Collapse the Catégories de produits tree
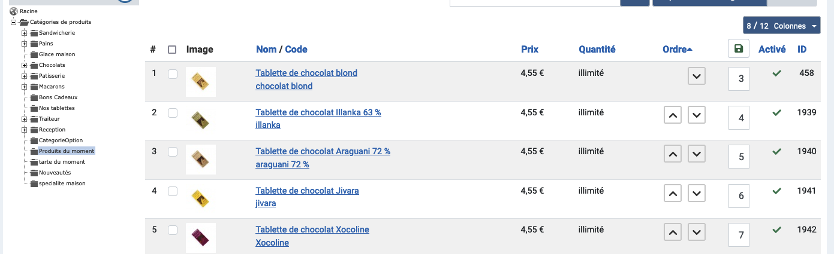The height and width of the screenshot is (254, 834). click(14, 22)
